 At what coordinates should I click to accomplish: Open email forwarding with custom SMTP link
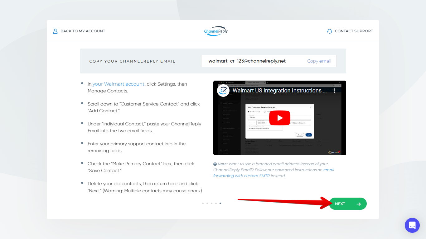[274, 173]
